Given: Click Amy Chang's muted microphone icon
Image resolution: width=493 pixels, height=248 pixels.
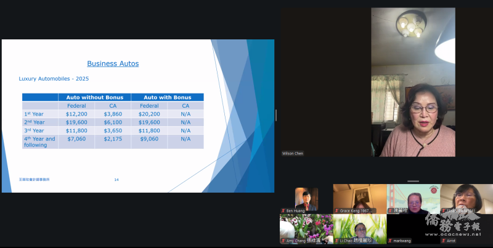Looking at the screenshot, I should (283, 240).
